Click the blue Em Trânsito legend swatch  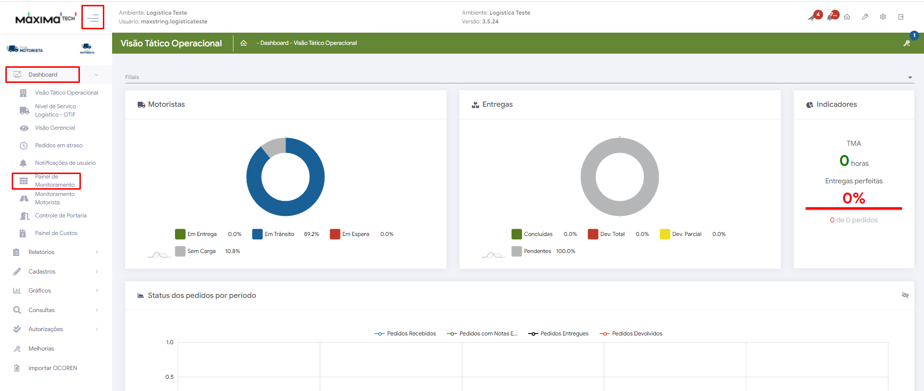(257, 235)
